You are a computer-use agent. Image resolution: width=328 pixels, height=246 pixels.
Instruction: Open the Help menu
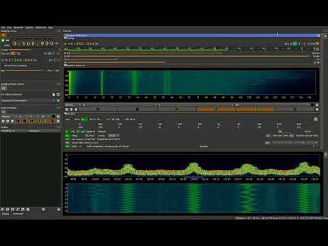point(51,27)
